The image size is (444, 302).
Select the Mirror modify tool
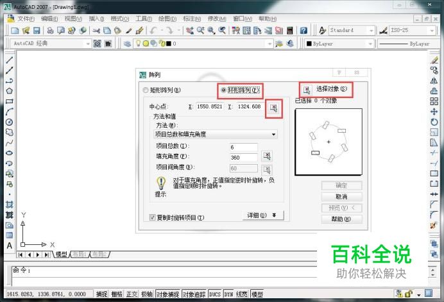[434, 81]
